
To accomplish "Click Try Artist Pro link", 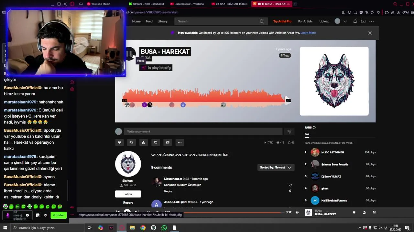I will pos(282,21).
